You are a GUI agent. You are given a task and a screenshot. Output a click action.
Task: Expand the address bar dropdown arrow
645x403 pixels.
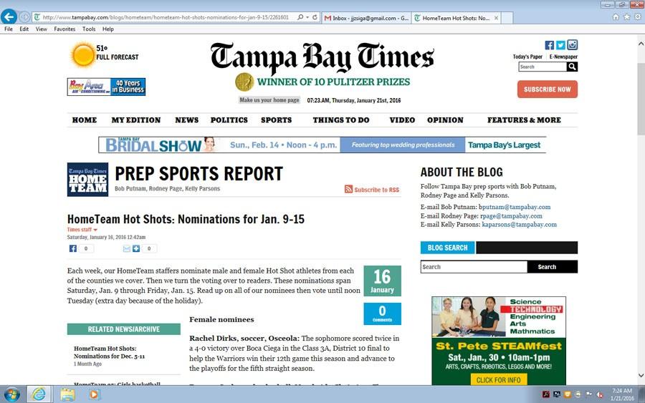tap(307, 17)
